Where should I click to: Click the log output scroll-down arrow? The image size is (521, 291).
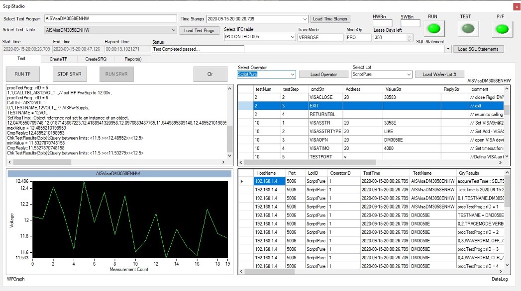click(229, 155)
